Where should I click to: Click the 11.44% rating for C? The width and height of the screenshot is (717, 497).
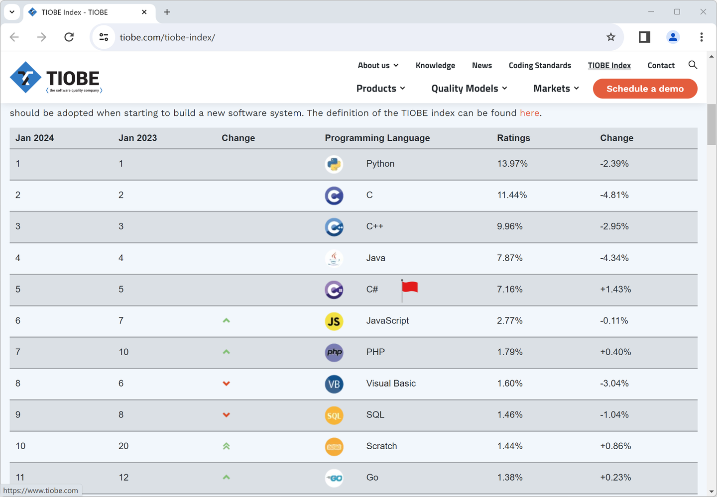pyautogui.click(x=512, y=195)
